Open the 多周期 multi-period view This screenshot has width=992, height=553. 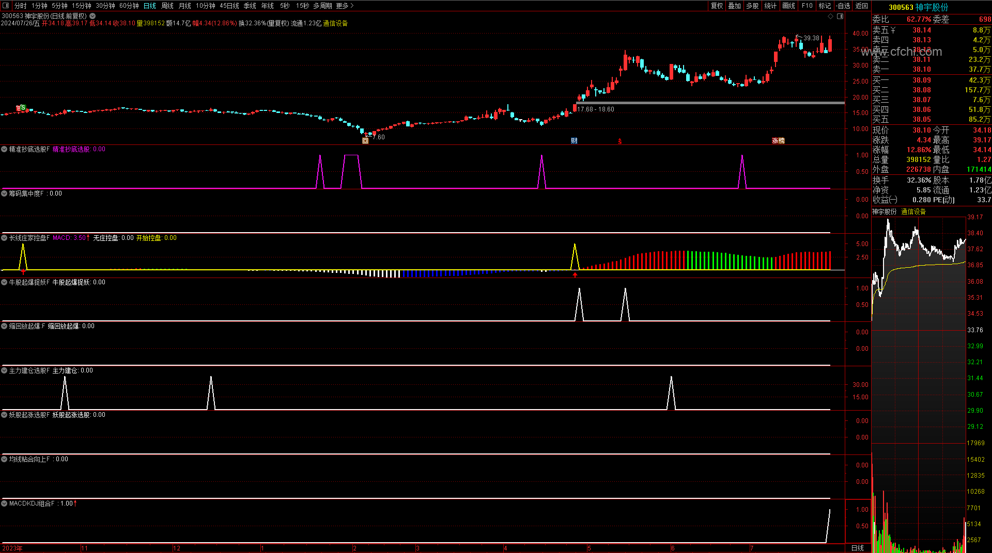point(322,6)
